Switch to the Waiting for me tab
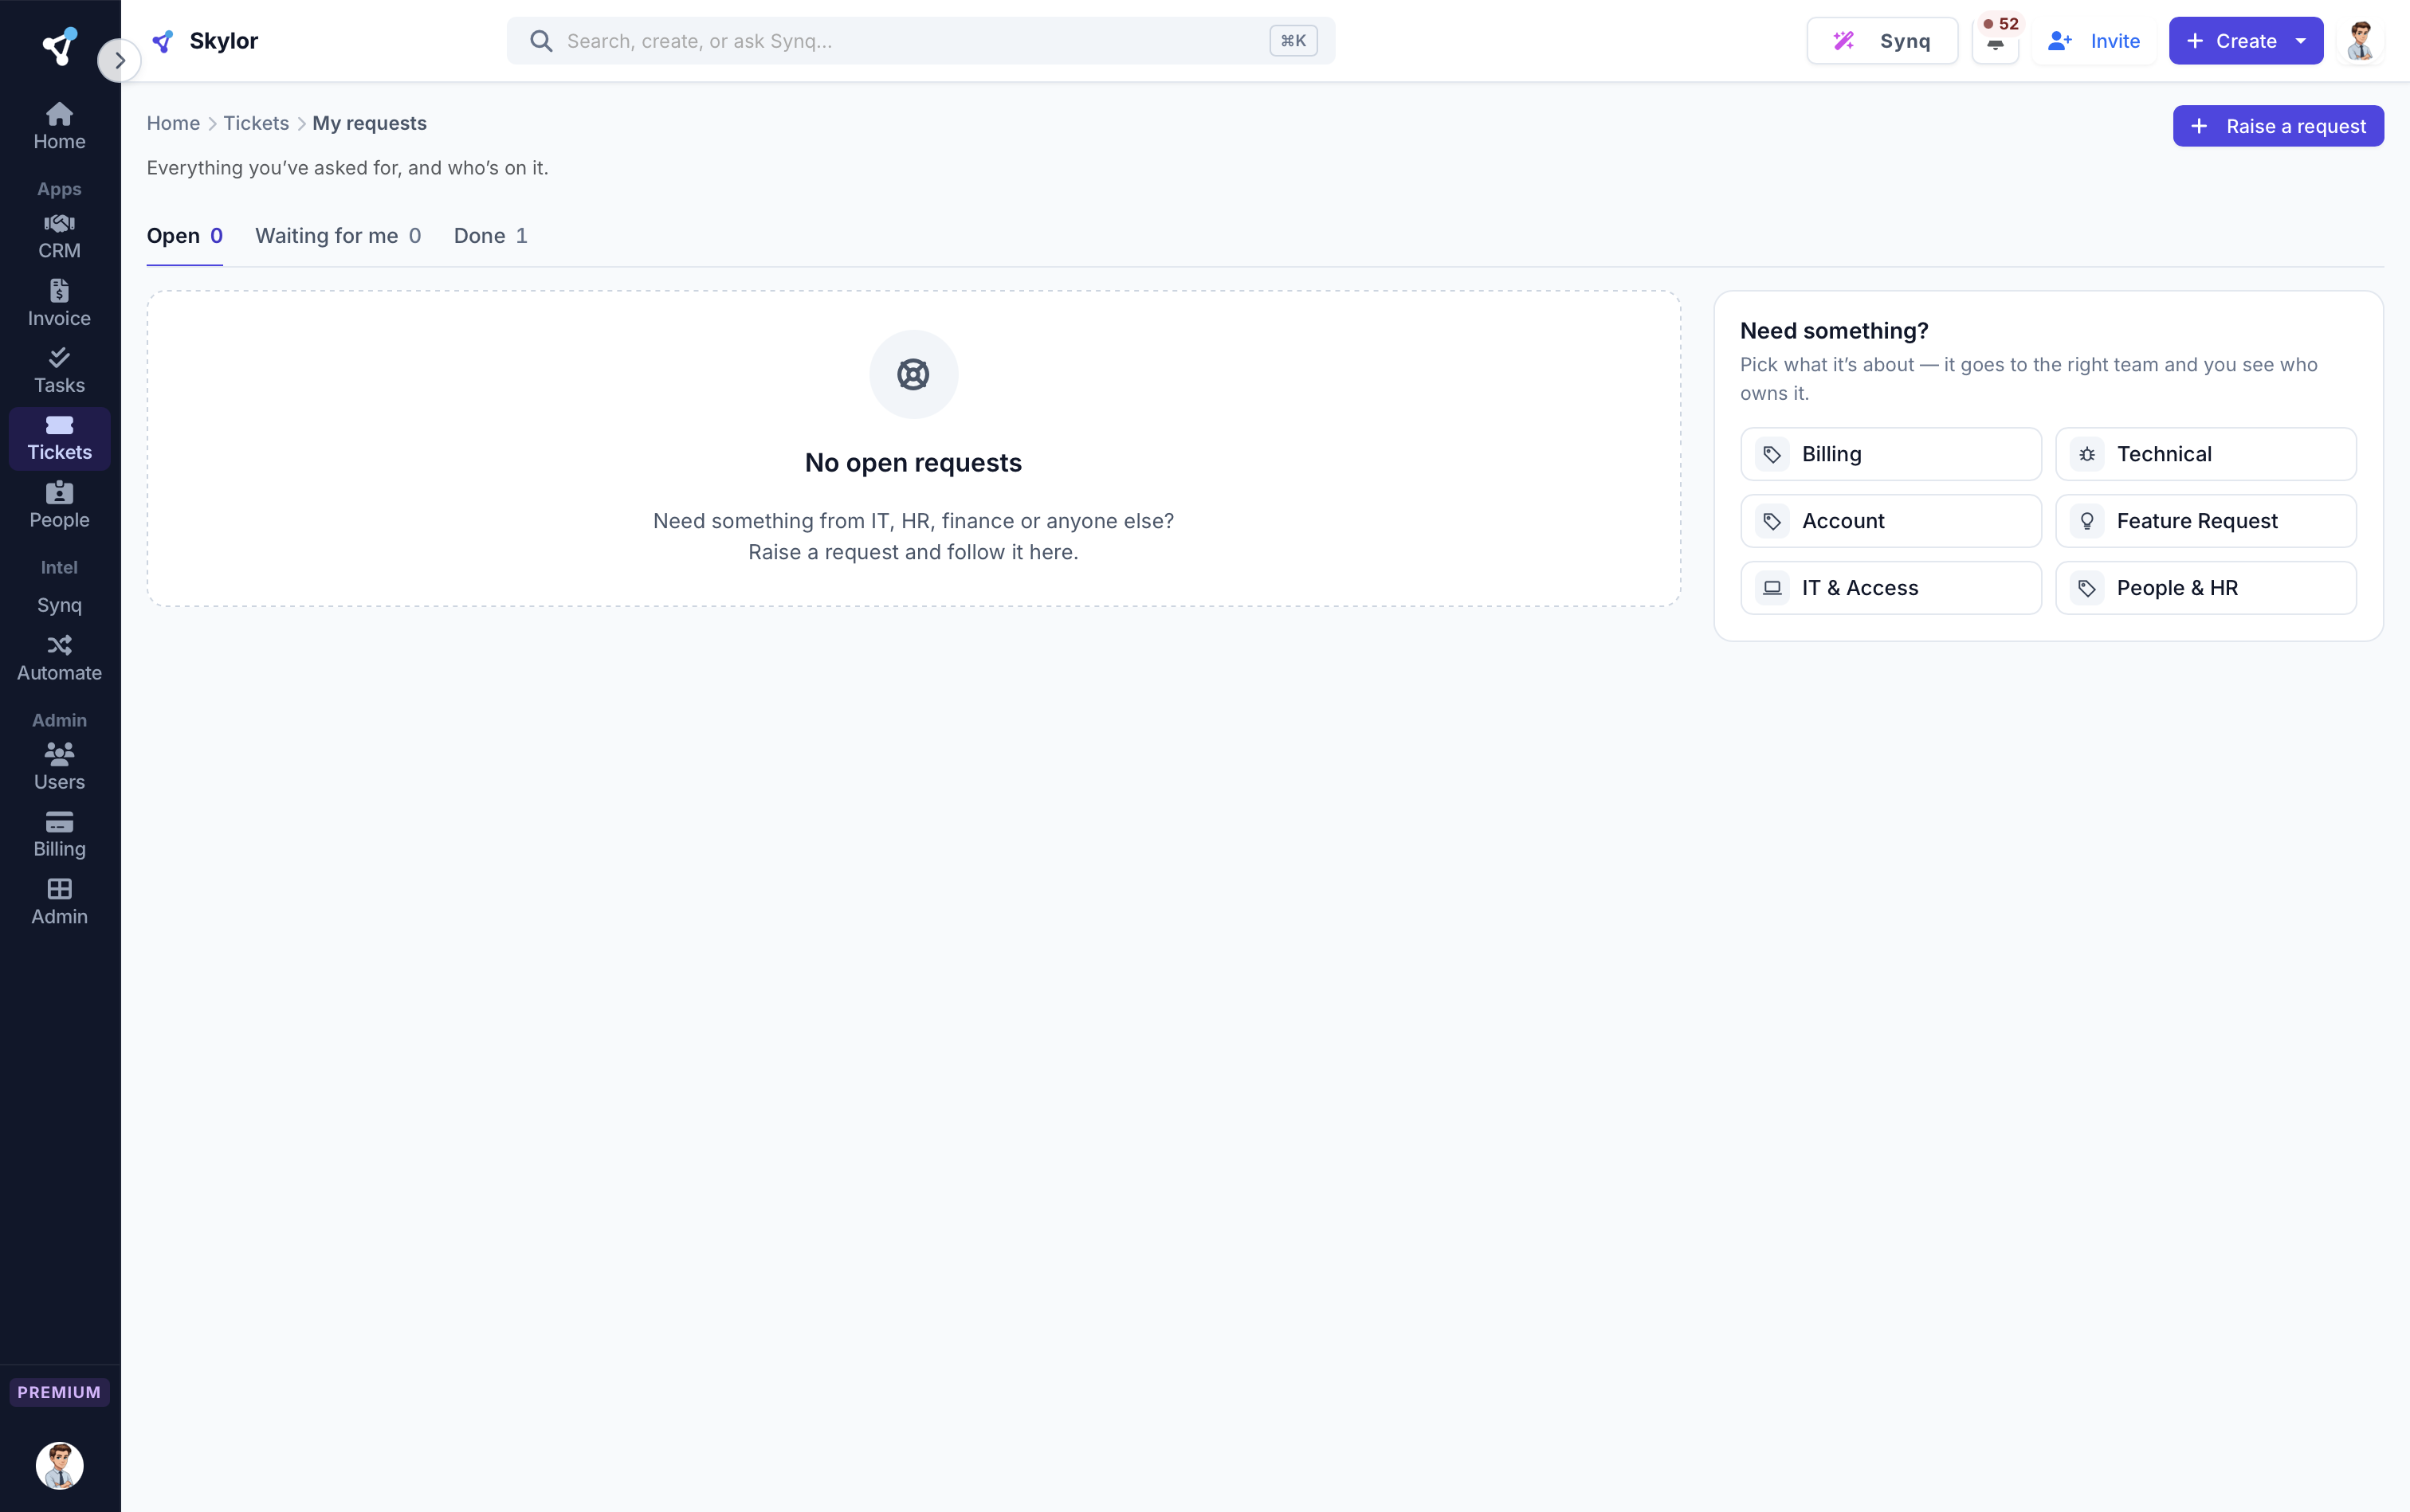 (338, 236)
